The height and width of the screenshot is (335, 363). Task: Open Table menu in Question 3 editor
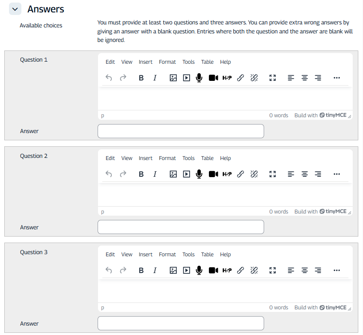coord(207,255)
